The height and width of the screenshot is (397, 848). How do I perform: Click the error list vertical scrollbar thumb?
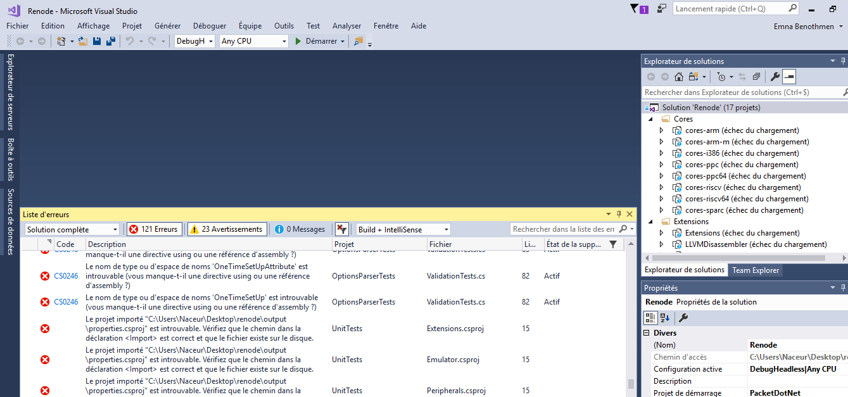pos(630,384)
